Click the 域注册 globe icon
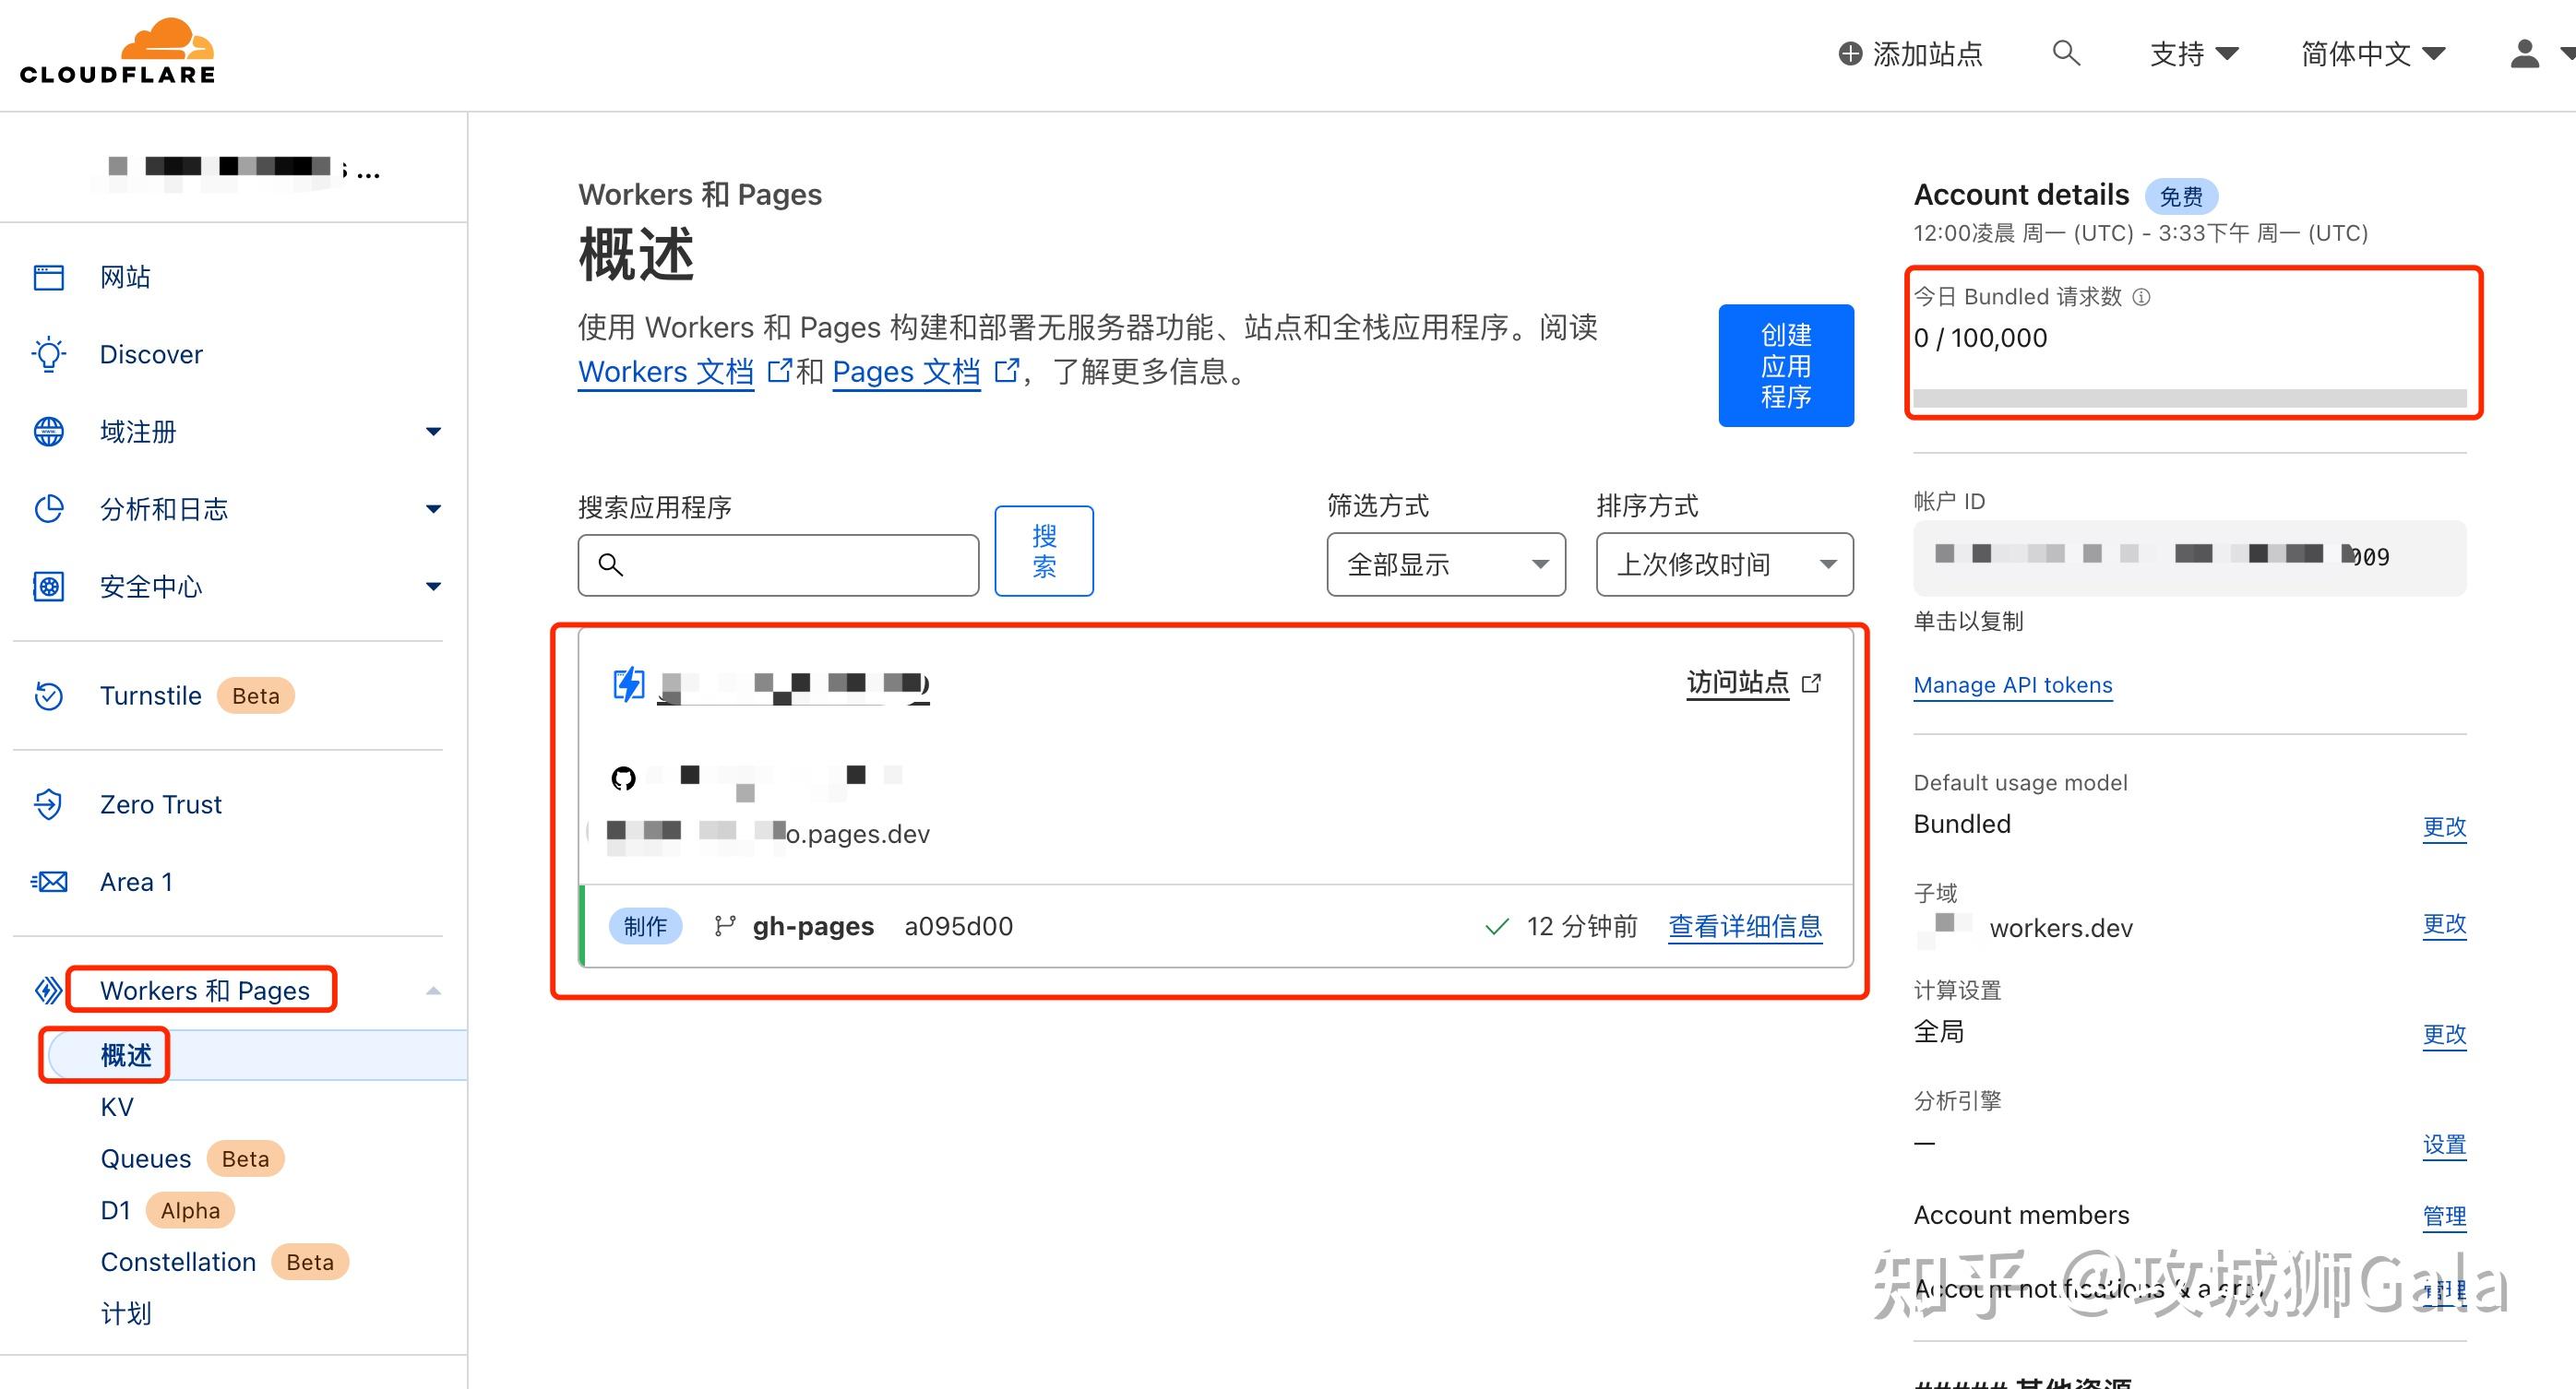This screenshot has width=2576, height=1389. point(48,432)
